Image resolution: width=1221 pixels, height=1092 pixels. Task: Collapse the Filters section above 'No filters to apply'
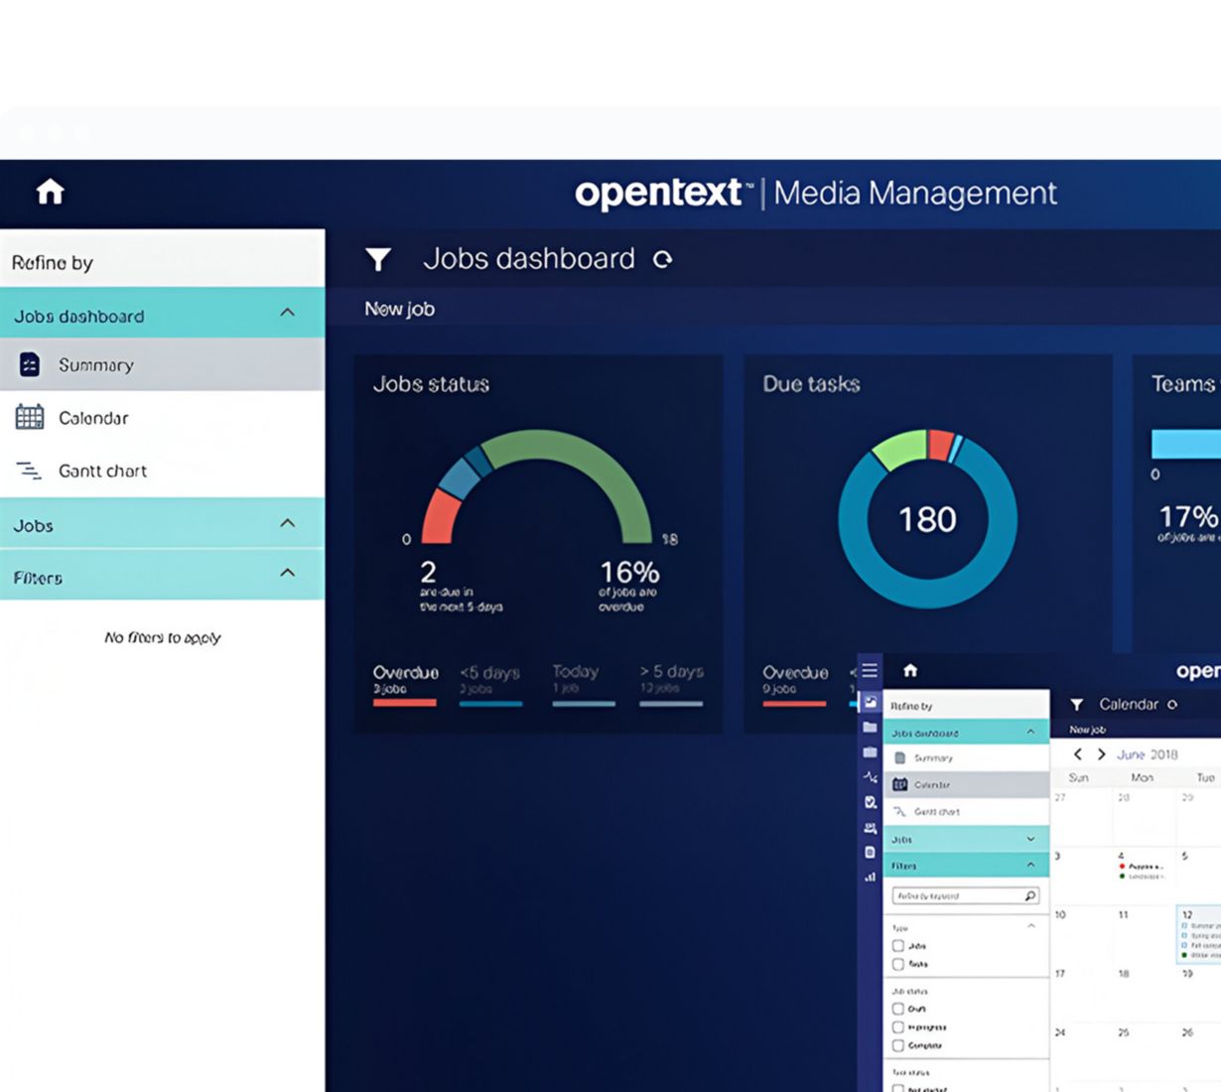287,573
